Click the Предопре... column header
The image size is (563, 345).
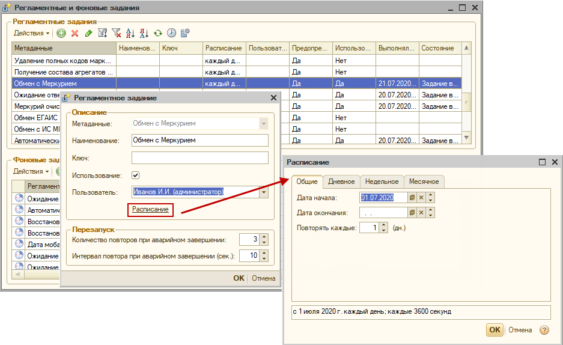tap(311, 48)
